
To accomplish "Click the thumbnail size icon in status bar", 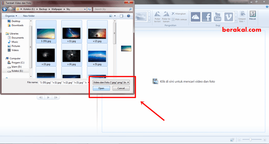I will coord(232,139).
